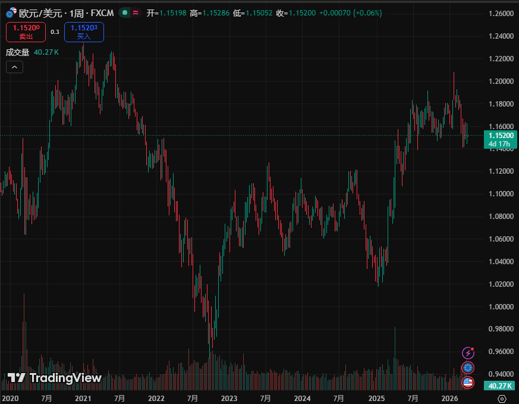
Task: Select the 成交量 volume indicator label
Action: click(17, 52)
